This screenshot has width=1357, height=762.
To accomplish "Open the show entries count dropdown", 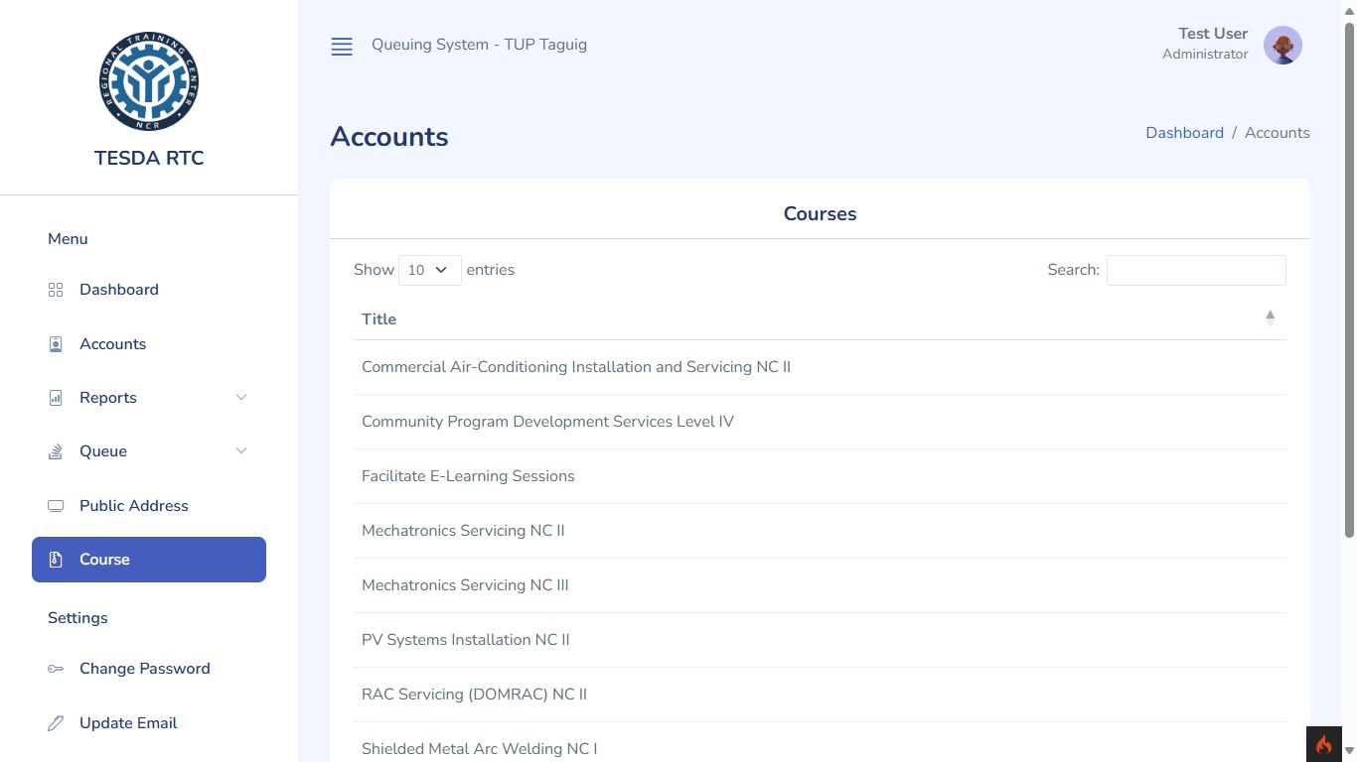I will [430, 270].
